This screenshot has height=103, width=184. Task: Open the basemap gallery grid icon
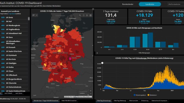[x=90, y=15]
